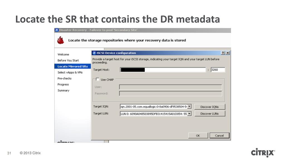The height and width of the screenshot is (160, 285).
Task: Click 'Locate the storage repositories' heading text
Action: [127, 40]
